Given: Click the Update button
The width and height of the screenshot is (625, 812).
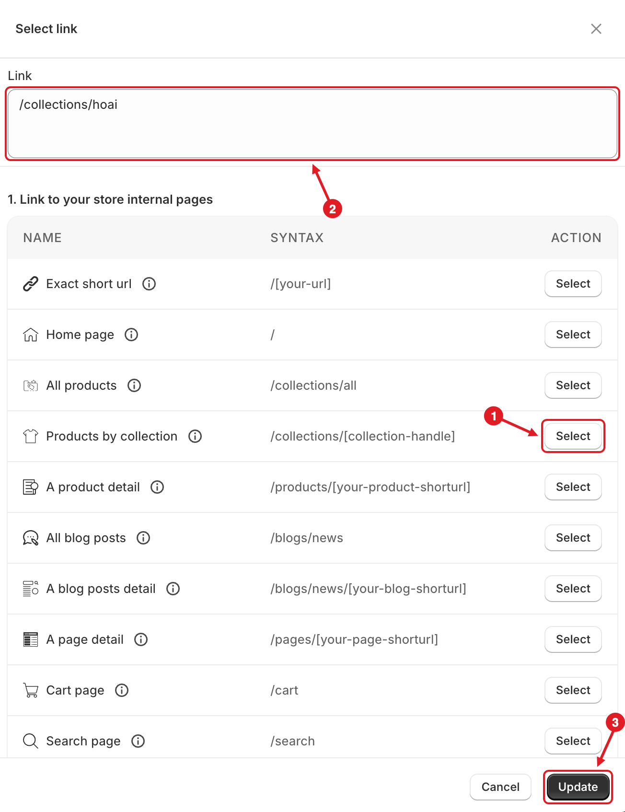Looking at the screenshot, I should pos(578,787).
